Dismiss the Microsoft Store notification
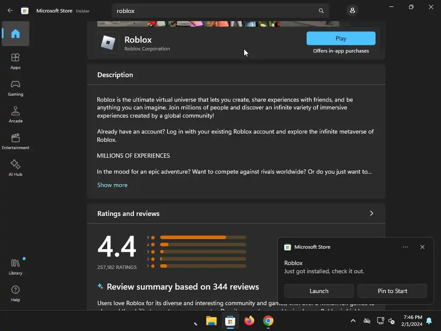This screenshot has height=331, width=441. (422, 247)
